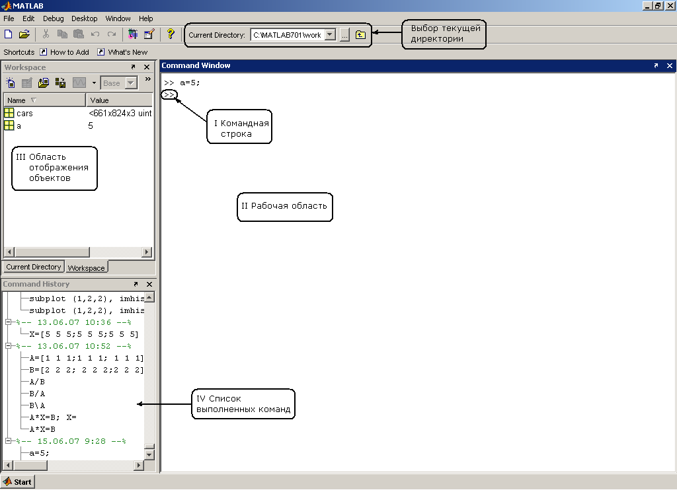The width and height of the screenshot is (677, 490).
Task: Undock the Command Window
Action: point(656,65)
